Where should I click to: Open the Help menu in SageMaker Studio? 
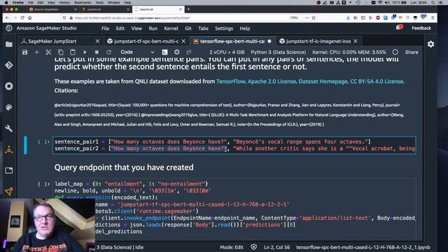(x=245, y=28)
